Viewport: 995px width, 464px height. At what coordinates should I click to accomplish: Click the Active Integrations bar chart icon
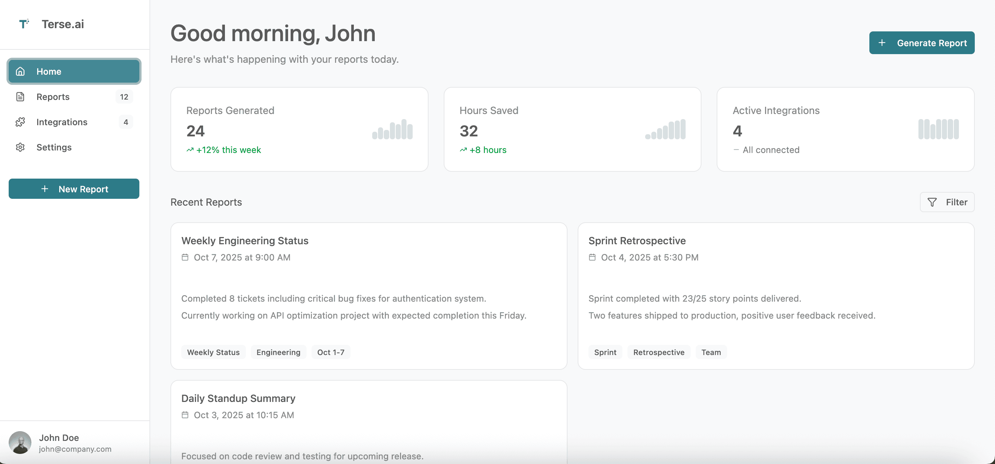point(938,129)
